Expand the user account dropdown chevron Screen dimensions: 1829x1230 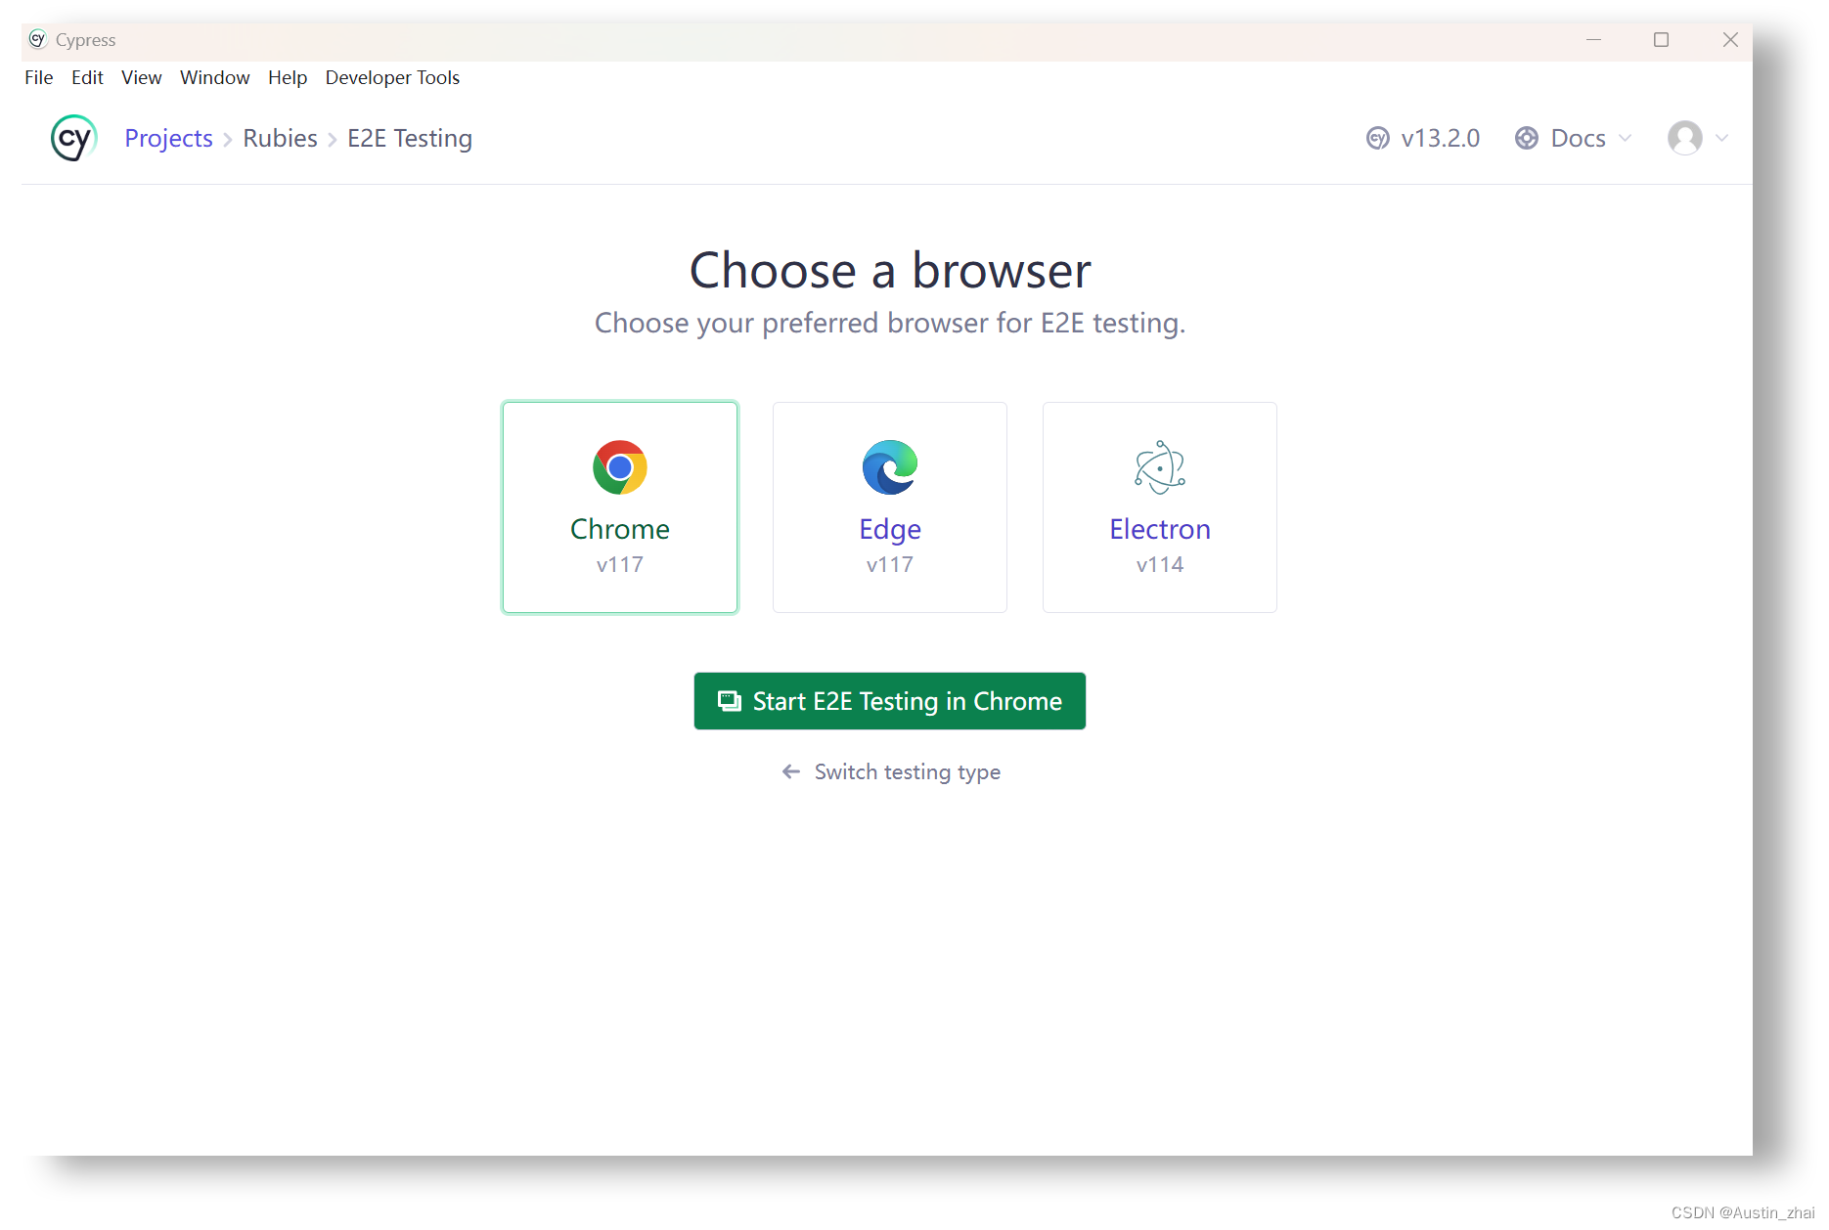pos(1722,139)
